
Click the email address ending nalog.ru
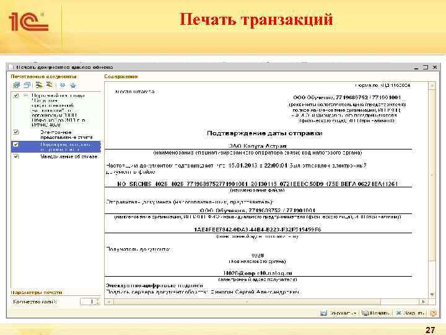pyautogui.click(x=258, y=273)
